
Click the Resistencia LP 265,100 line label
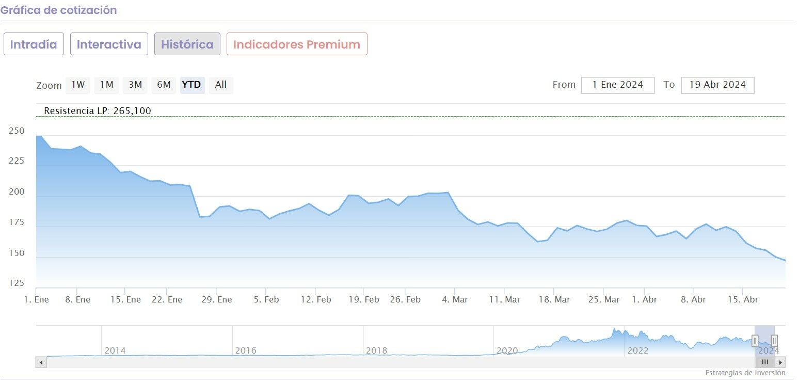(98, 111)
